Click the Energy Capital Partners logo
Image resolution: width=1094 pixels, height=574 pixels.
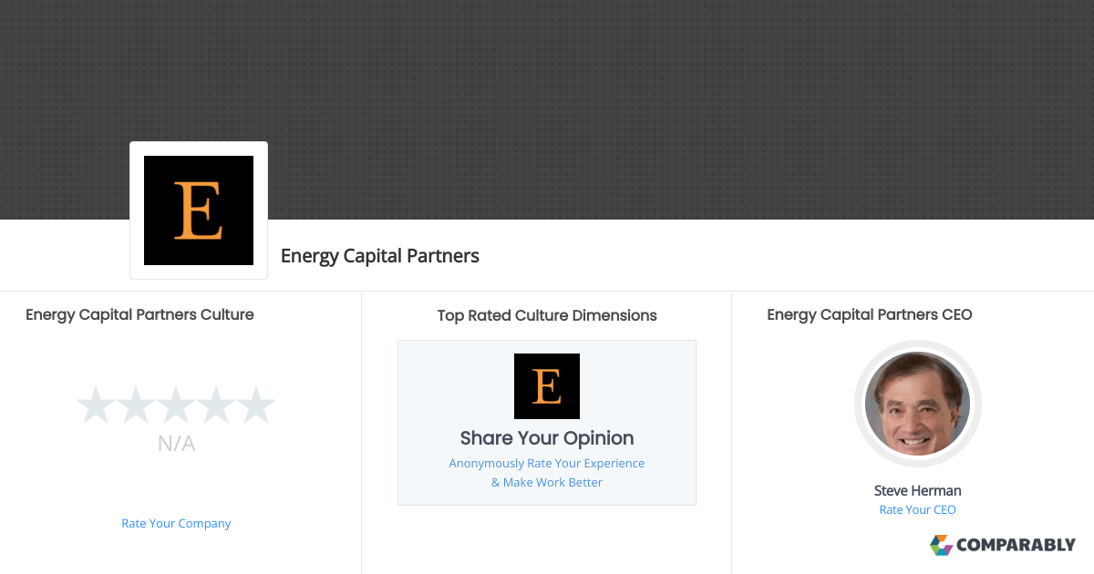[x=199, y=210]
